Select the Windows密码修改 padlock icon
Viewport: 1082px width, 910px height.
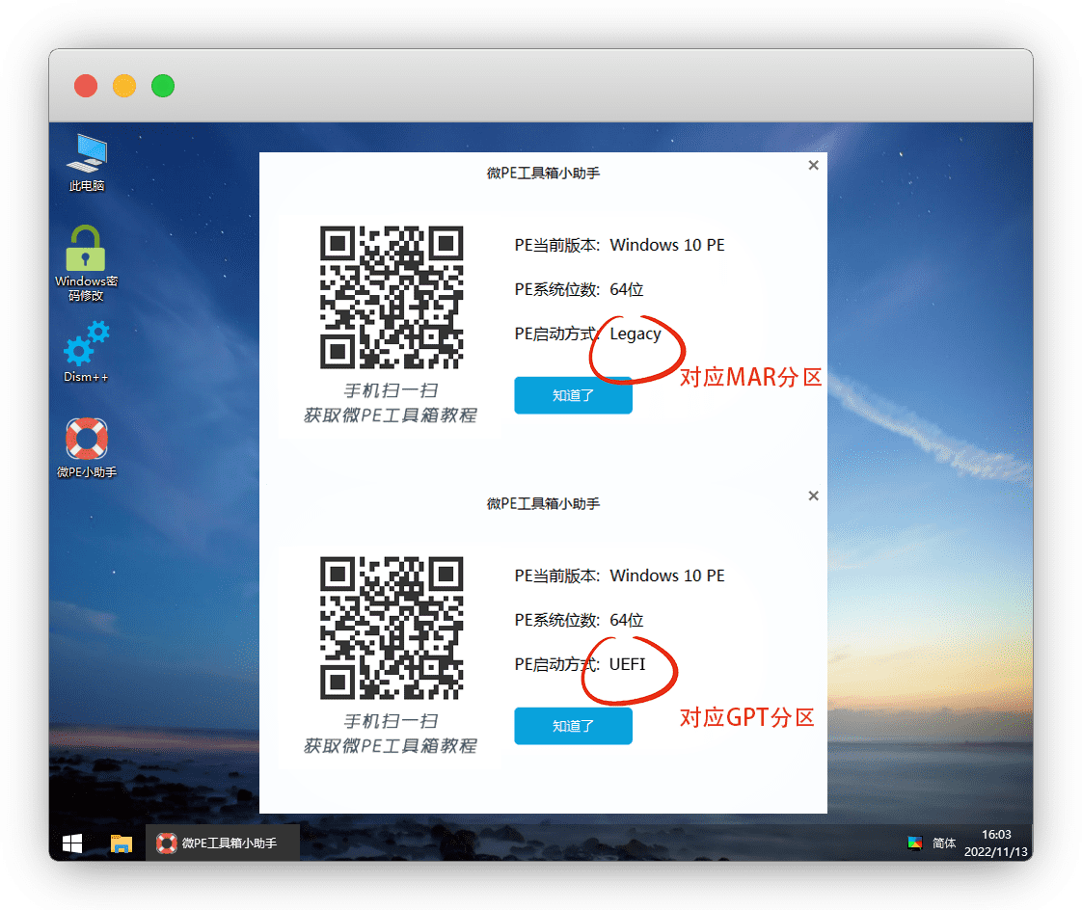point(86,251)
